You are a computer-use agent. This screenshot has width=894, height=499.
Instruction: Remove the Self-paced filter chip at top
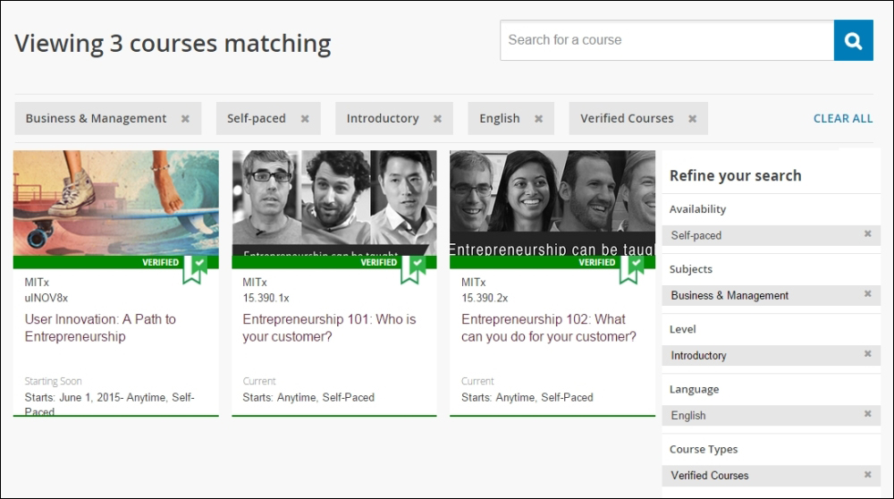(x=305, y=119)
